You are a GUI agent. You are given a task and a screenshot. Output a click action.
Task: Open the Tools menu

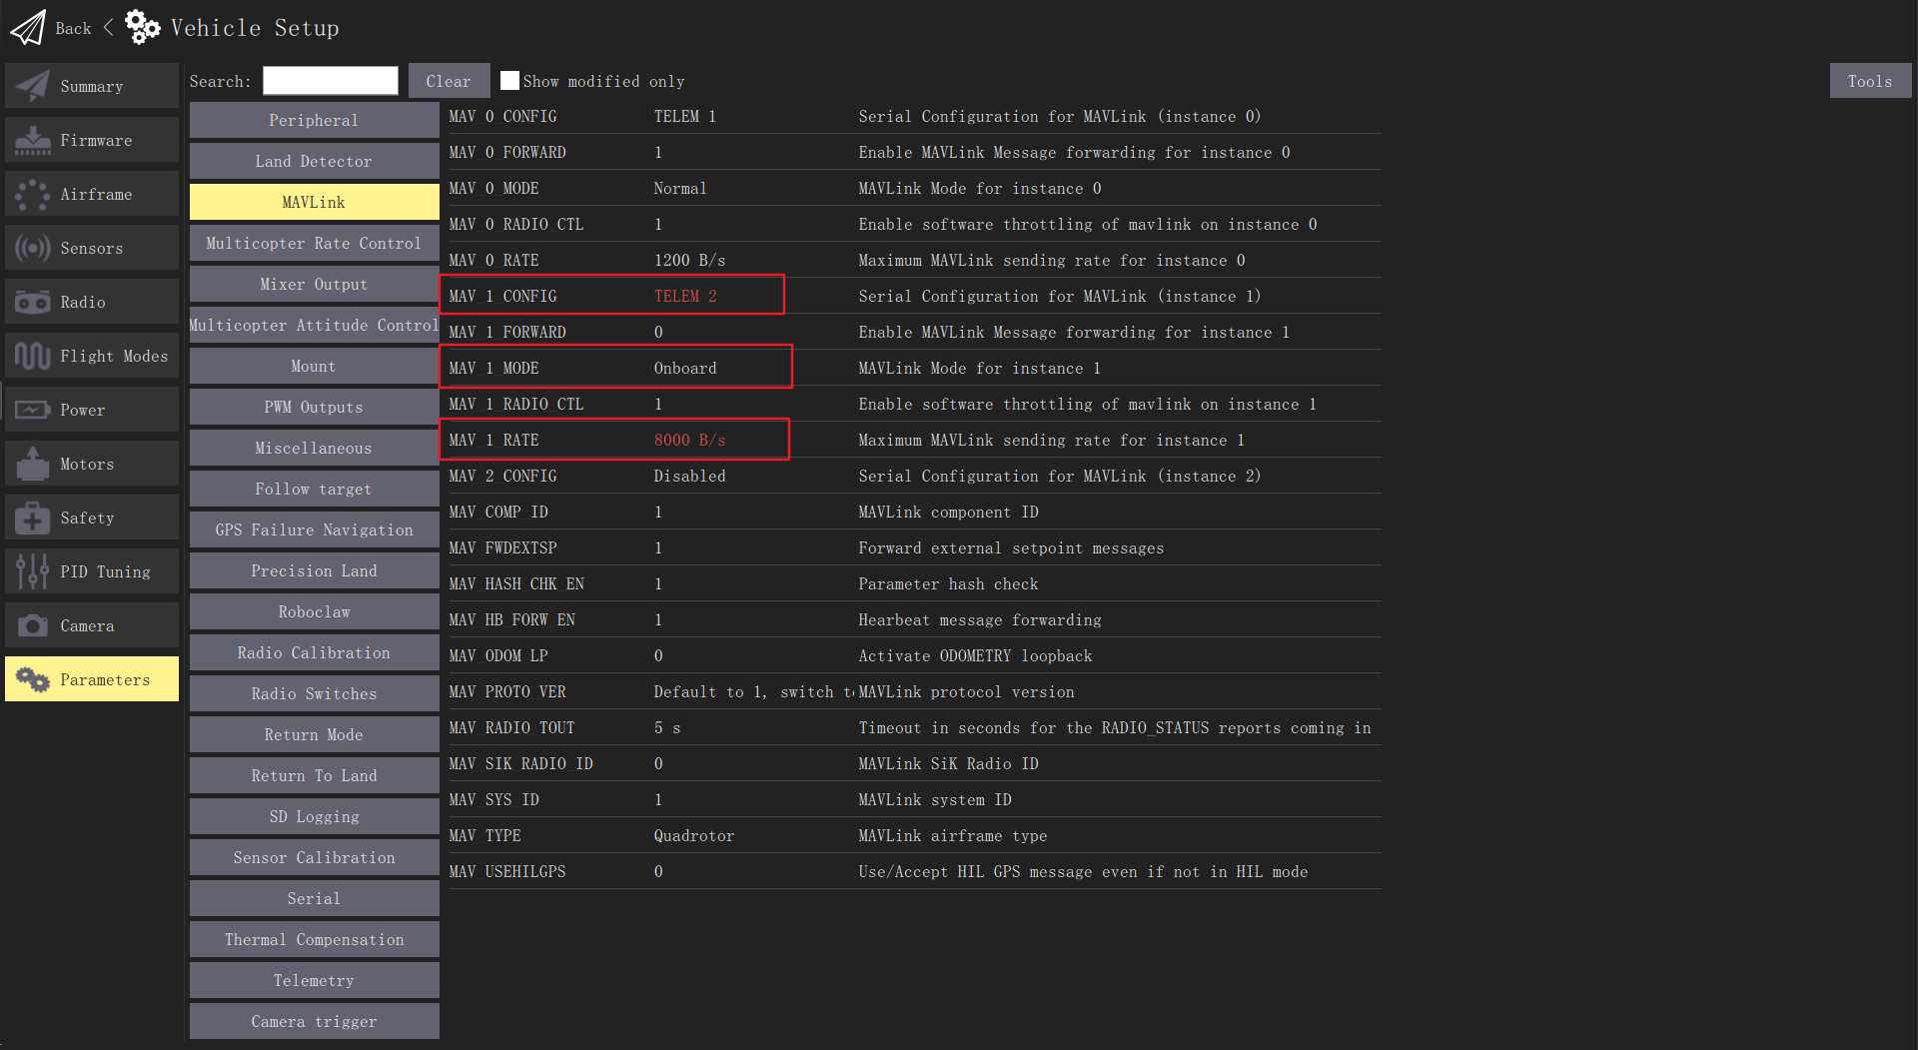pos(1869,80)
